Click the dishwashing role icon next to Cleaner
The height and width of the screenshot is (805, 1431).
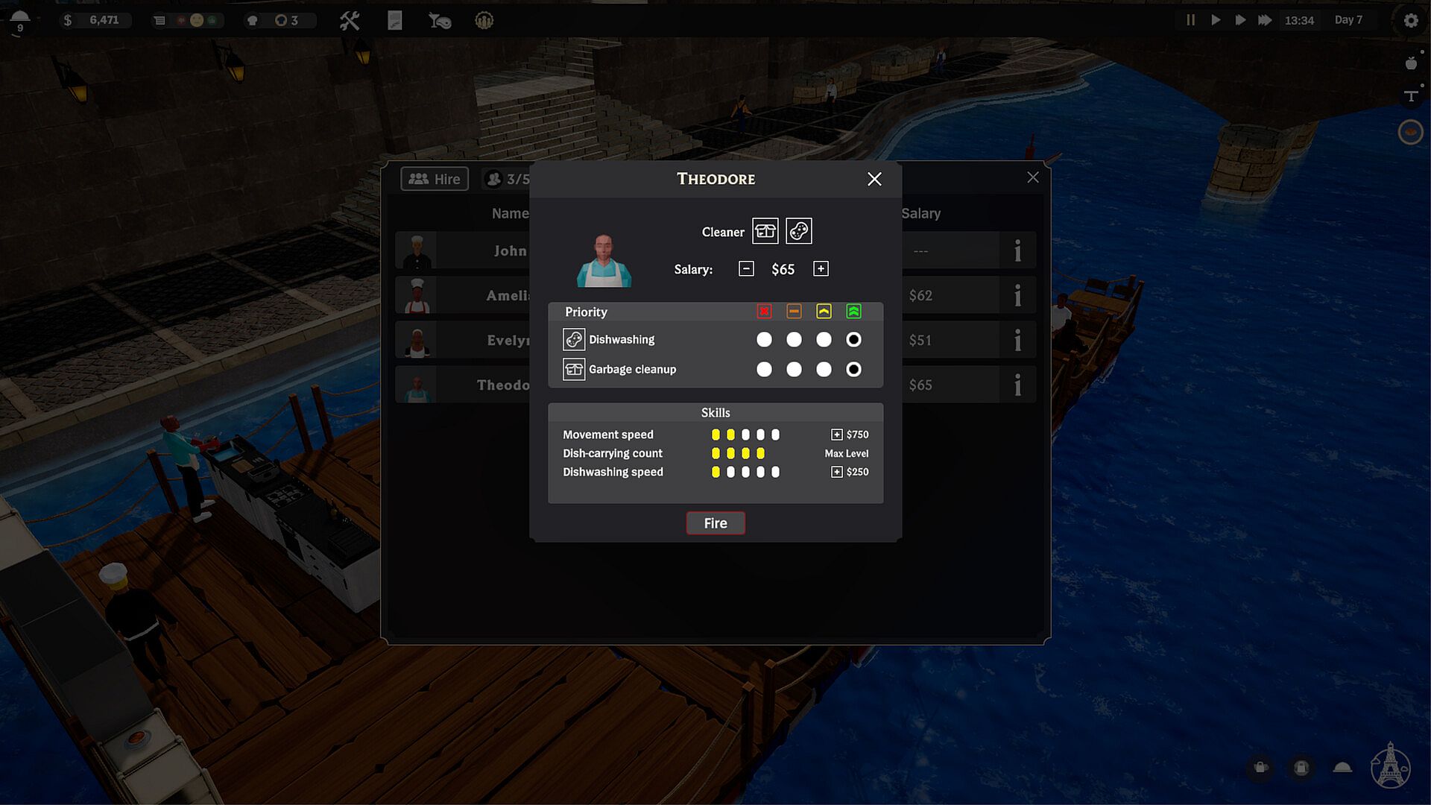click(x=798, y=231)
